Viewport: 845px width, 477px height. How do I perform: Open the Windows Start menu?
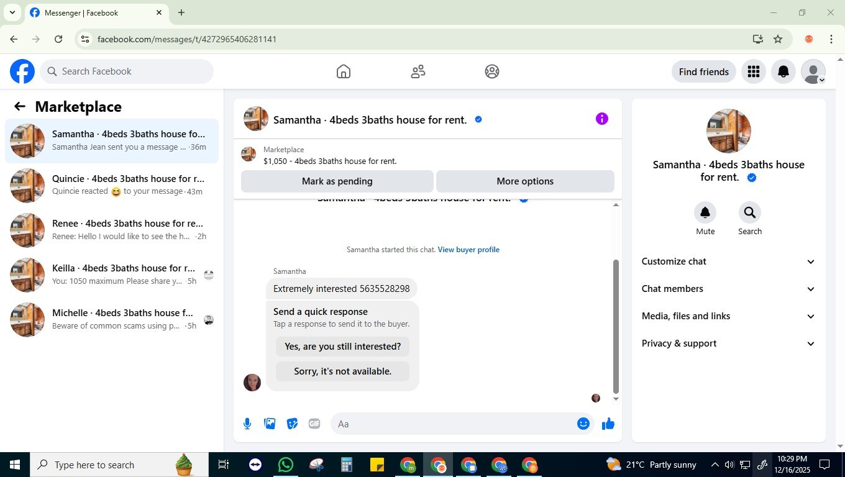(15, 465)
